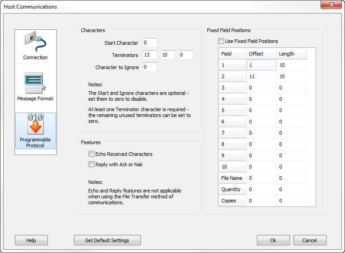345x253 pixels.
Task: Select the Message Format icon
Action: click(35, 87)
